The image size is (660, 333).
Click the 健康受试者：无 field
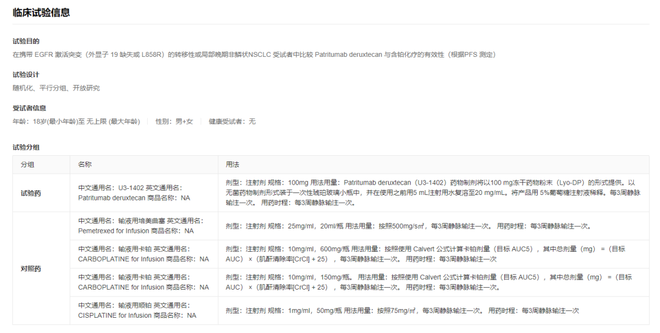click(232, 122)
